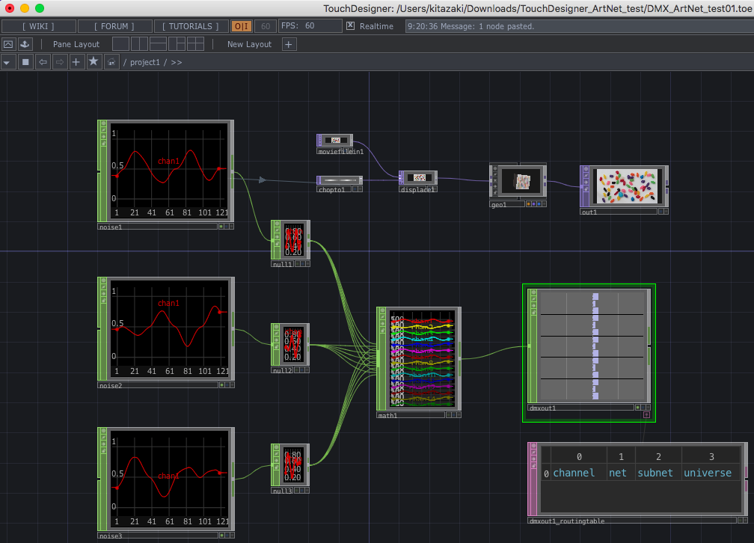Image resolution: width=754 pixels, height=543 pixels.
Task: Open the [ FORUM ] menu
Action: (114, 25)
